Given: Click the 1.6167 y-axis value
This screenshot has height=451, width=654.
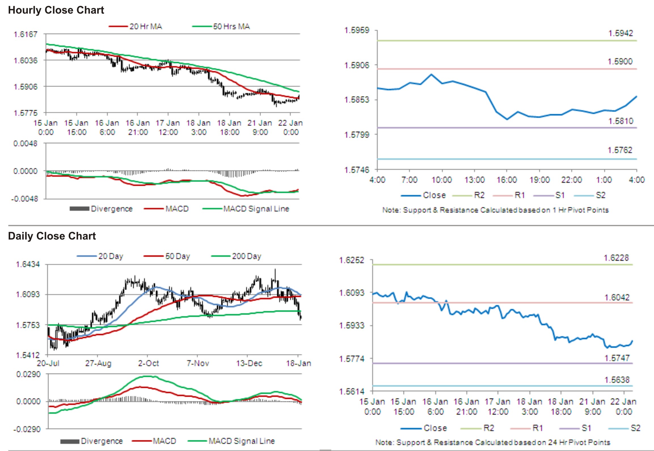Looking at the screenshot, I should (x=26, y=34).
